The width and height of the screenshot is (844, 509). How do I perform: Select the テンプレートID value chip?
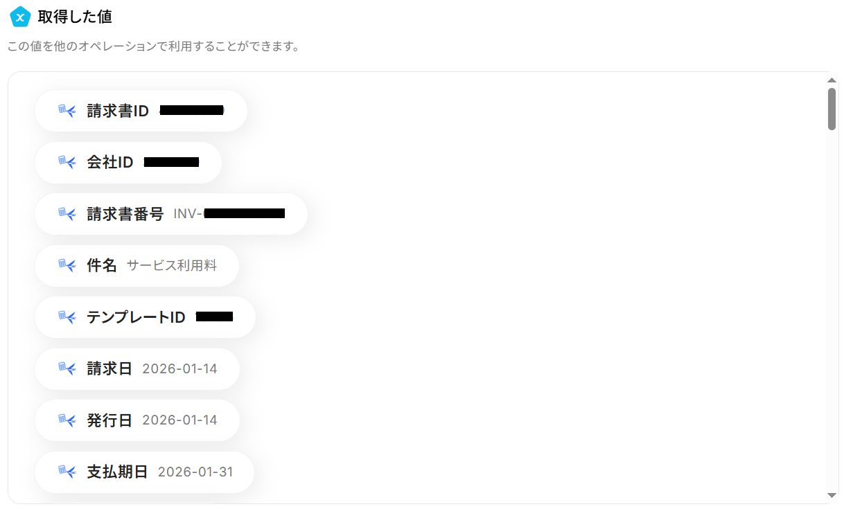(x=145, y=317)
